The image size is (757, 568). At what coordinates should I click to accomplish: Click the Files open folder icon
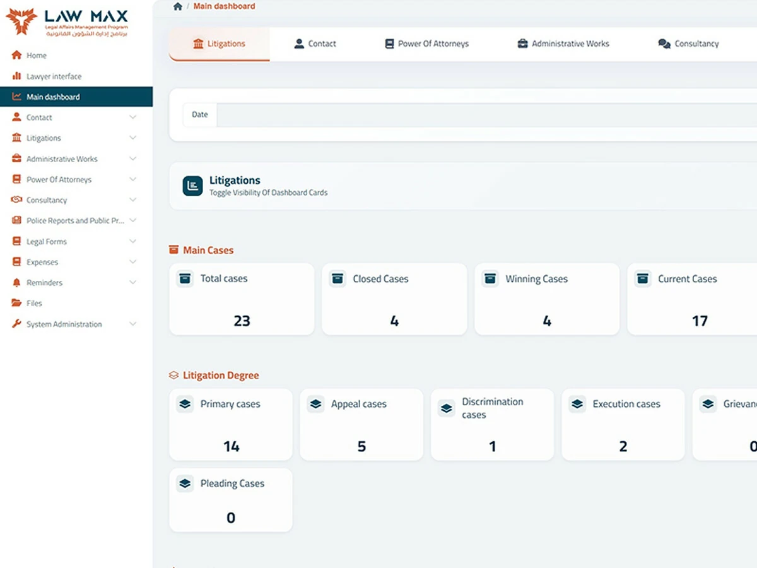click(x=16, y=303)
